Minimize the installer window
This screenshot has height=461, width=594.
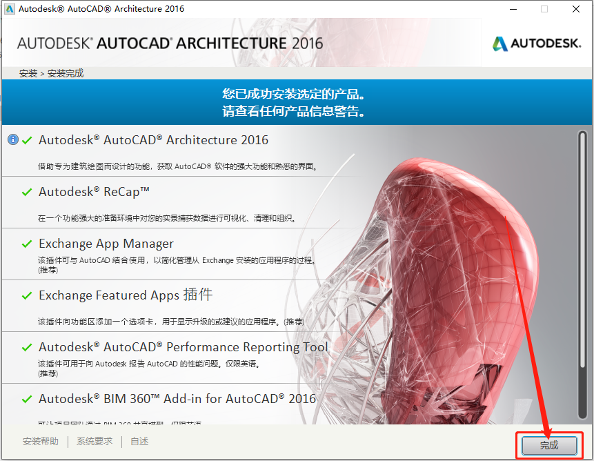[513, 9]
